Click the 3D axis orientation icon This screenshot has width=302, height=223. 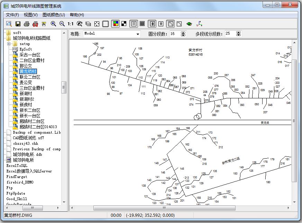[x=199, y=24]
